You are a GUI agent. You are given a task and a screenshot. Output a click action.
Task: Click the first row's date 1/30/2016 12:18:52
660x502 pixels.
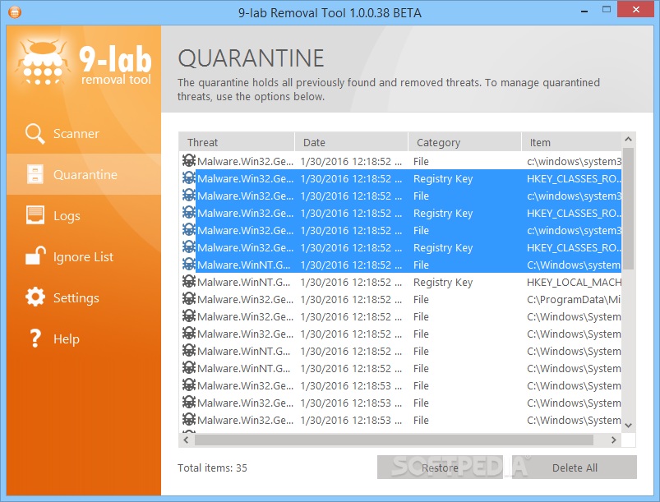[x=351, y=161]
